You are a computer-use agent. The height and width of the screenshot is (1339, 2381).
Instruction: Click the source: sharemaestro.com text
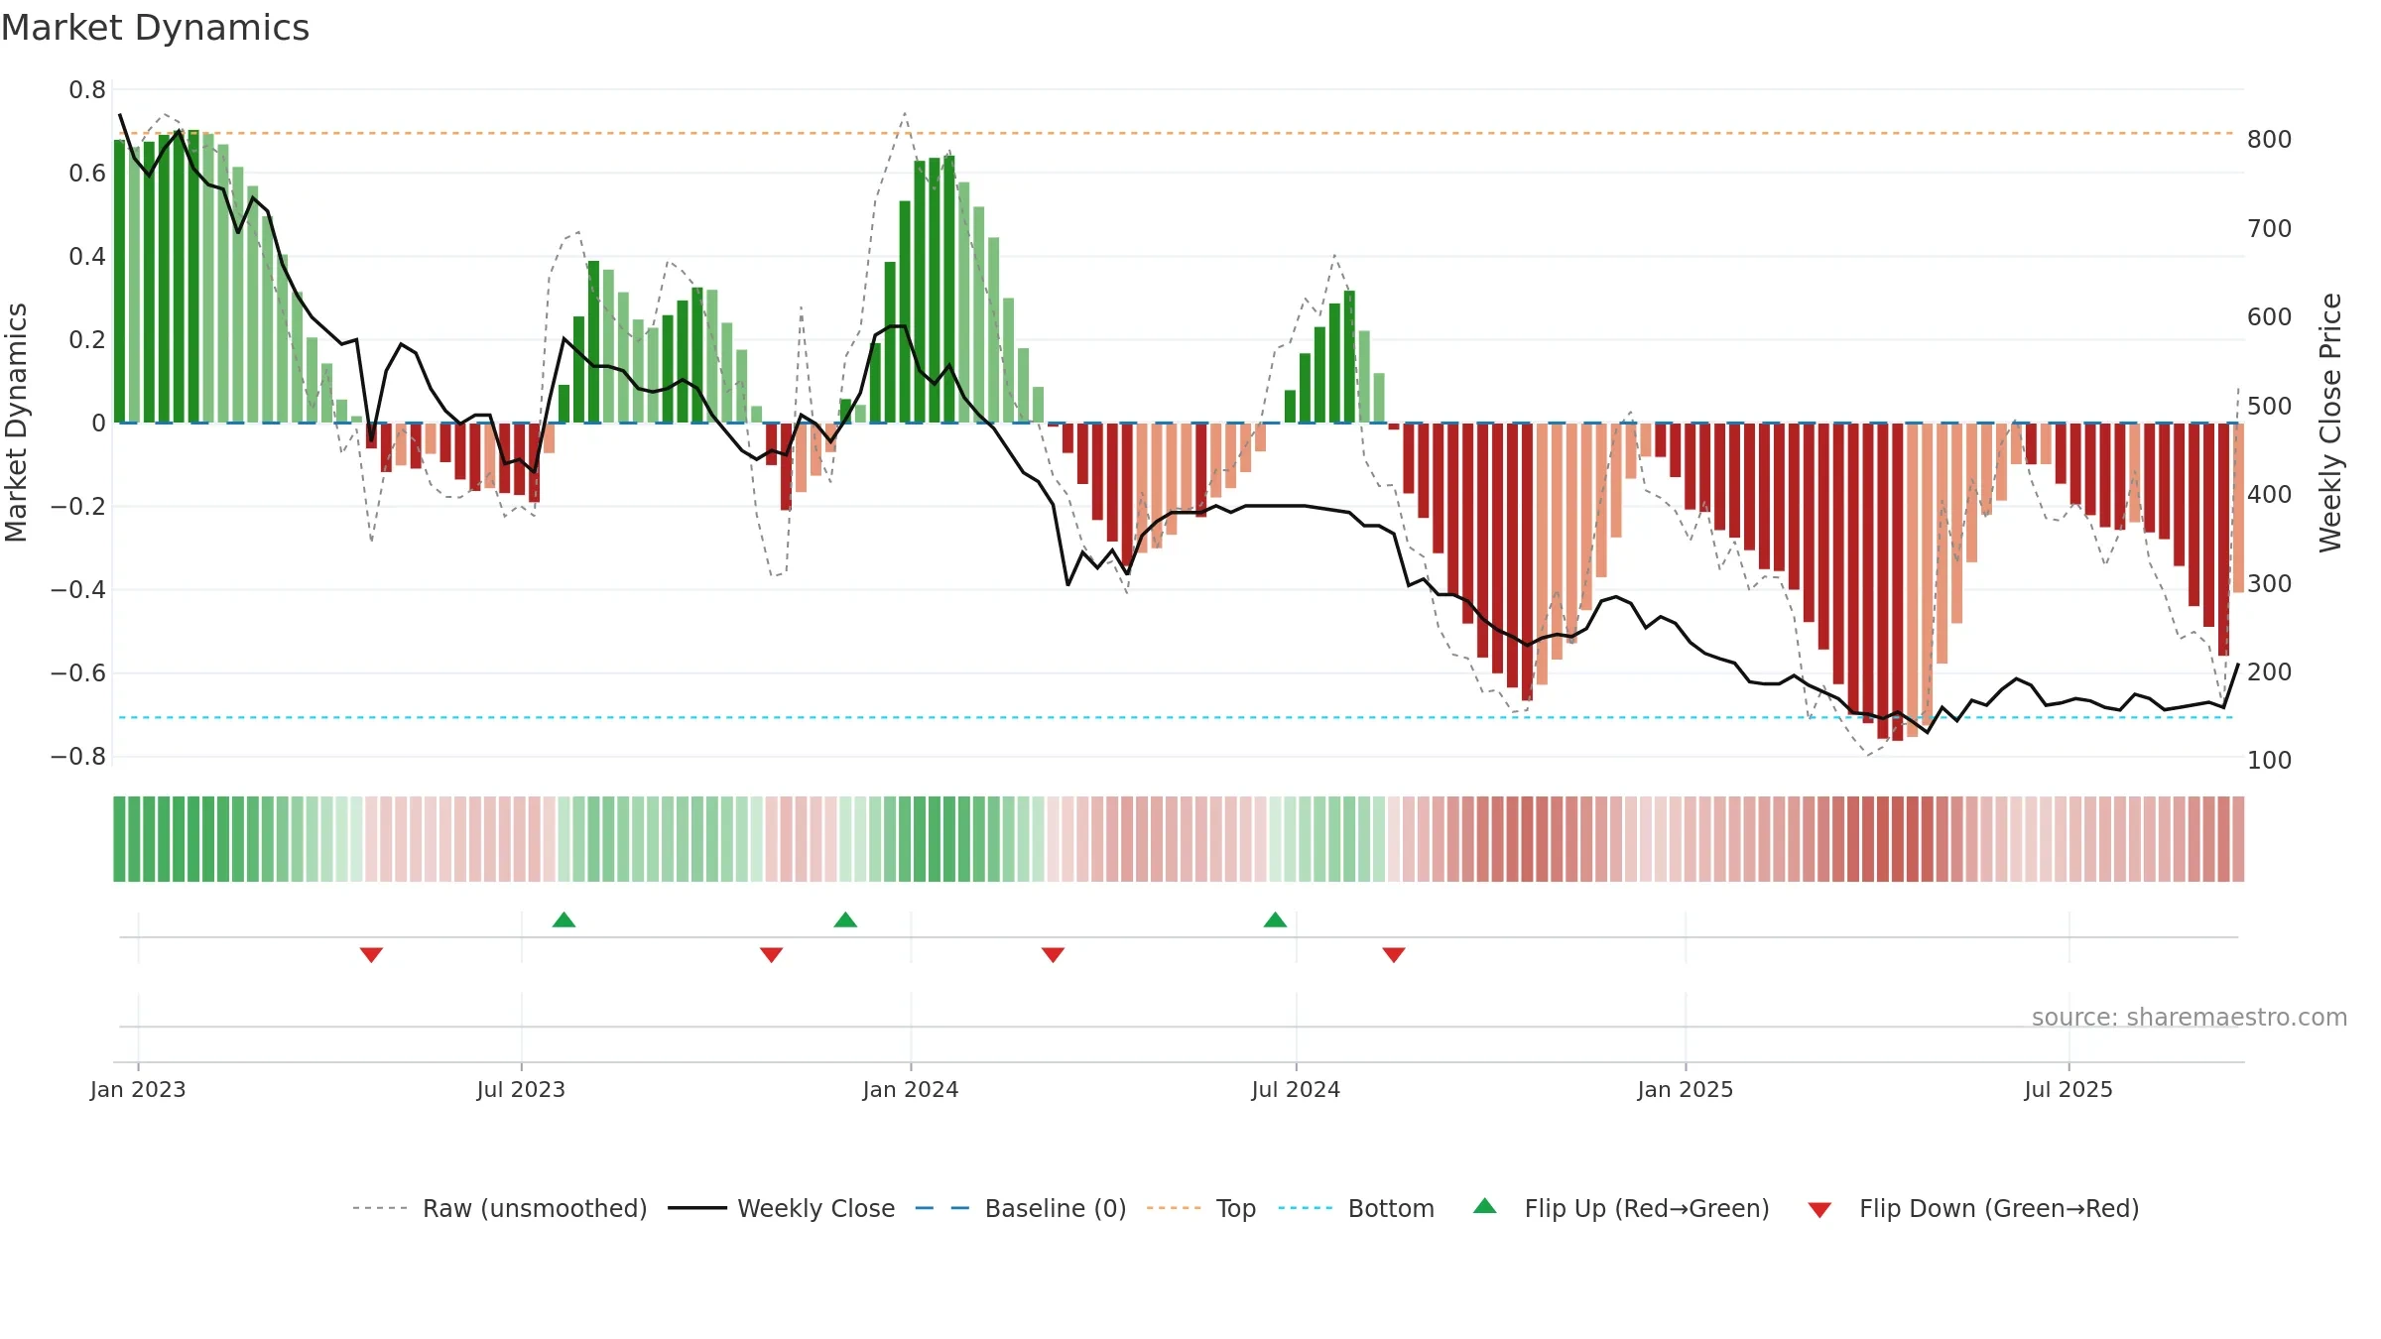tap(2190, 1018)
